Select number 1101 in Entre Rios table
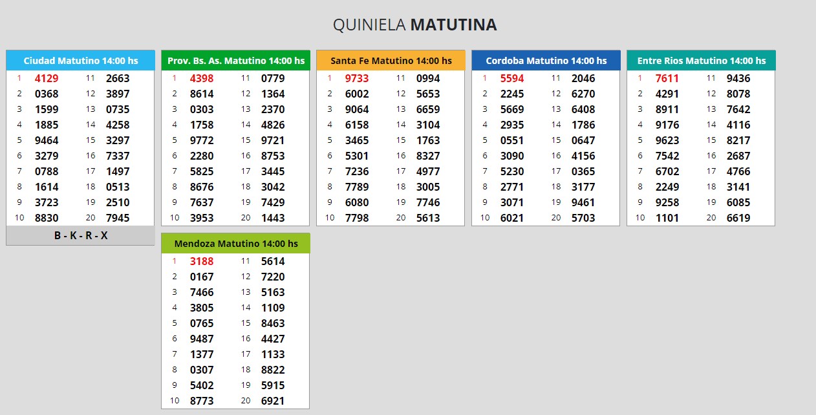816x415 pixels. (x=667, y=218)
